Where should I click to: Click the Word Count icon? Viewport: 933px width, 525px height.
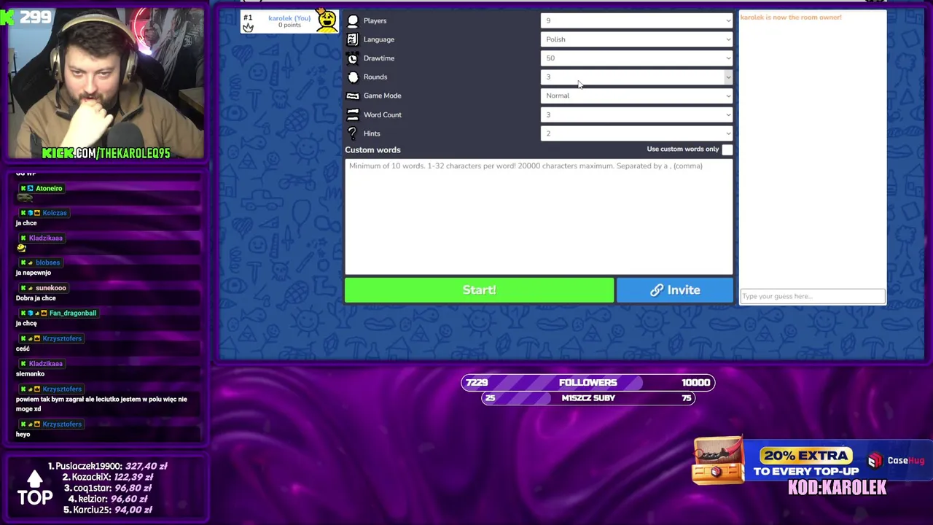click(x=353, y=114)
